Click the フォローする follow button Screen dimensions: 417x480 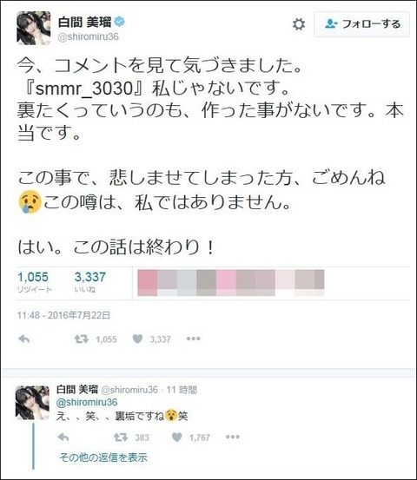tap(362, 24)
